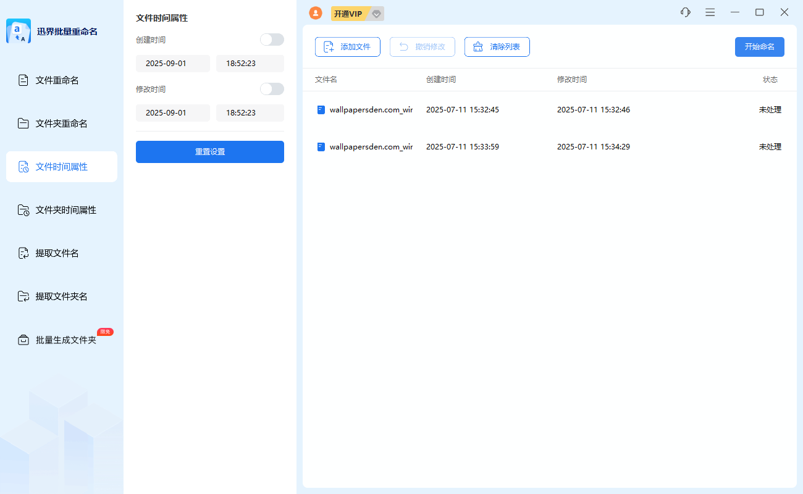Viewport: 803px width, 494px height.
Task: Enable the 创建时间 toggle switch
Action: [x=272, y=39]
